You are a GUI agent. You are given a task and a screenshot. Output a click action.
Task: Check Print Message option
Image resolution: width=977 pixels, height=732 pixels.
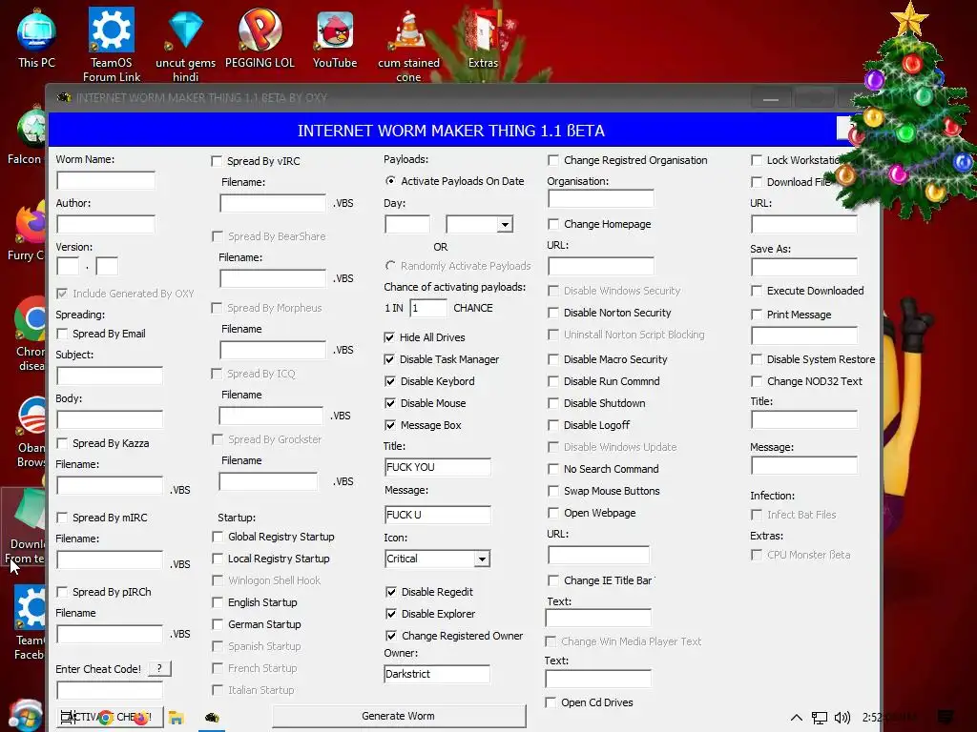[757, 315]
